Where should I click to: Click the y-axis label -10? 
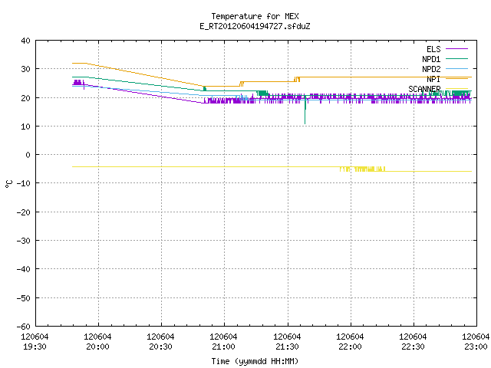click(24, 183)
